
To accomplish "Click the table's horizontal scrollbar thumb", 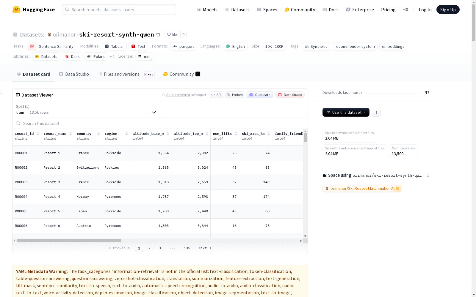I will (x=69, y=241).
